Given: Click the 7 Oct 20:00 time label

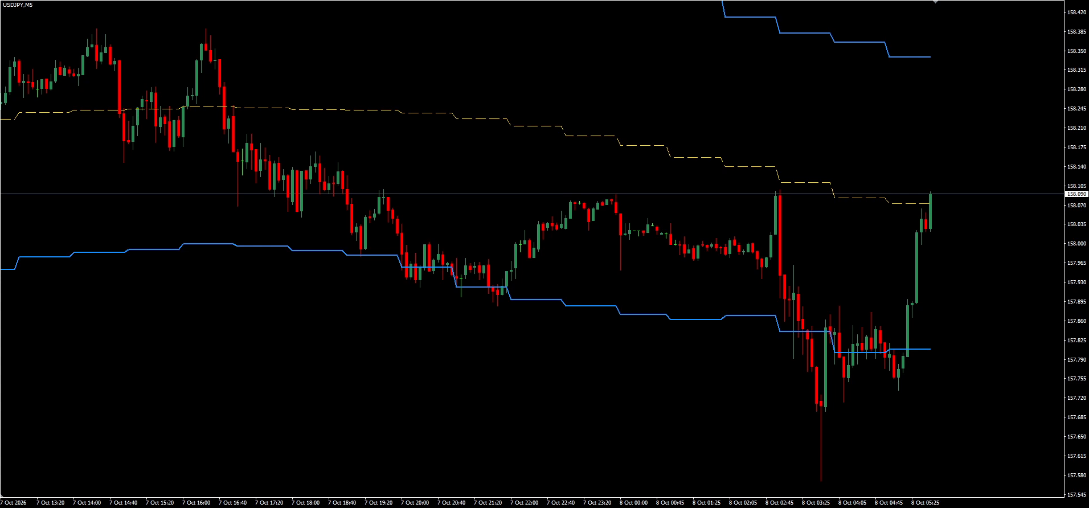Looking at the screenshot, I should tap(415, 503).
